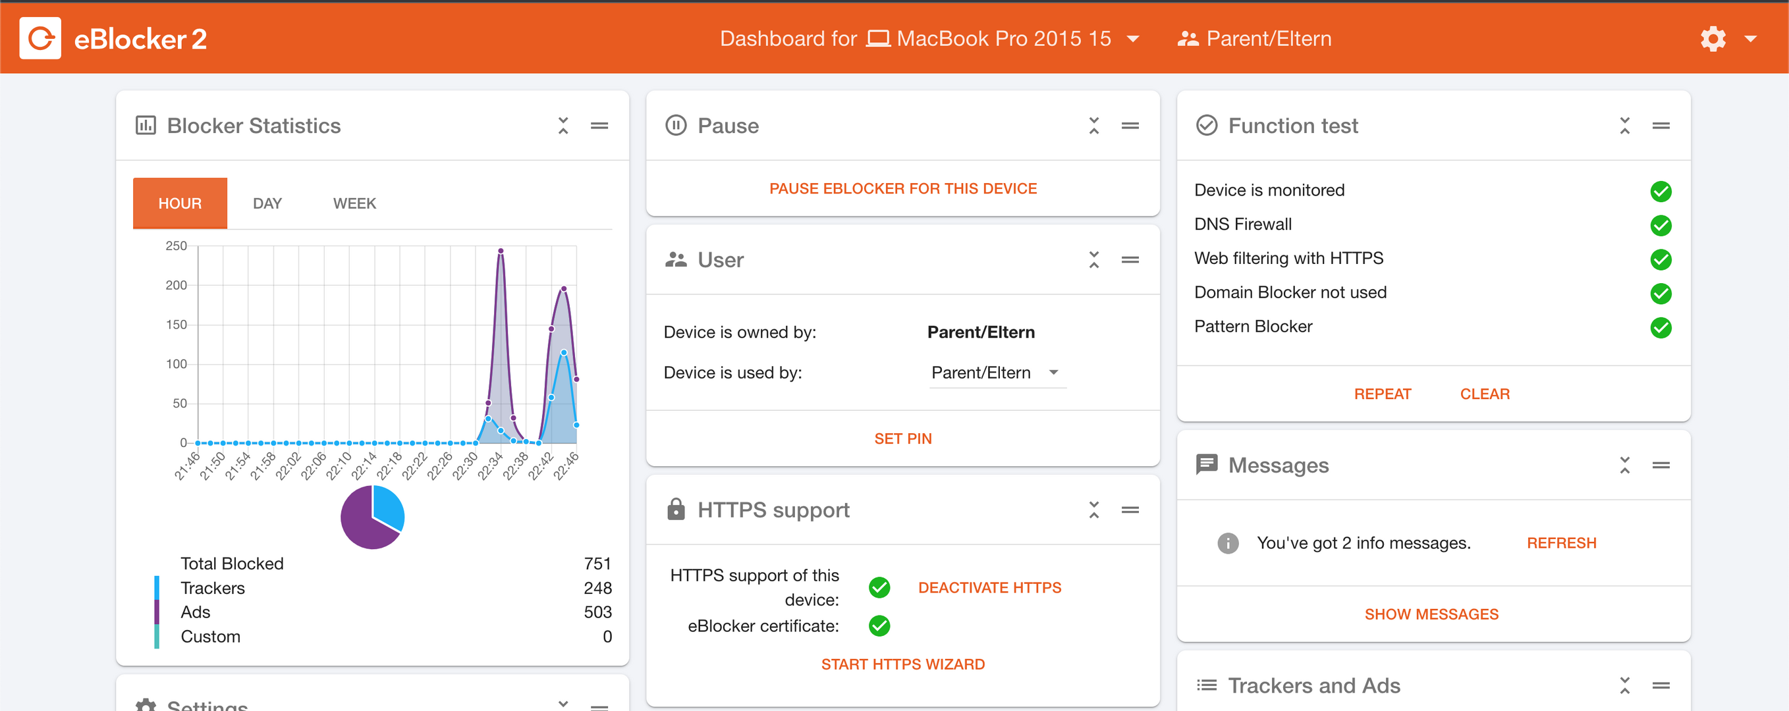Click the Dashboard for MacBook Pro title

tap(915, 39)
